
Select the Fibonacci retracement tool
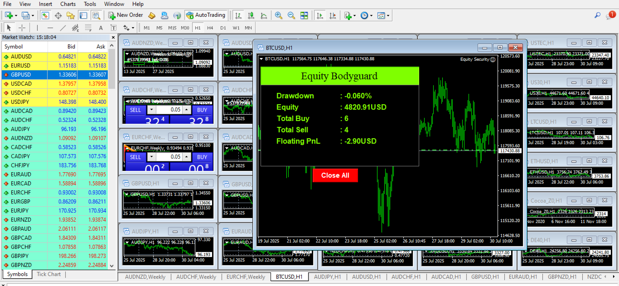[88, 28]
